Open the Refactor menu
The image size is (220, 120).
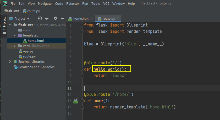pos(73,4)
